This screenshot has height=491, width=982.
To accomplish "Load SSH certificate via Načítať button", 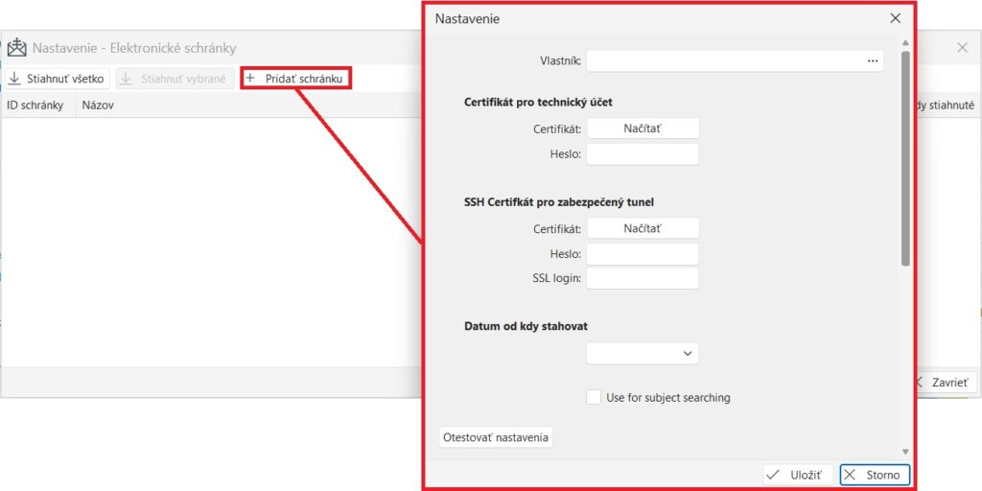I will pos(643,229).
